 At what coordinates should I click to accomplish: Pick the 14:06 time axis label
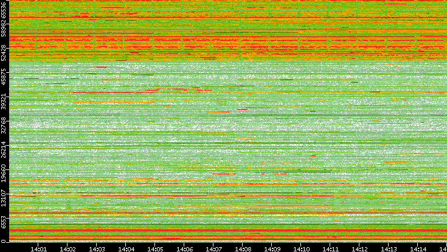click(x=184, y=249)
